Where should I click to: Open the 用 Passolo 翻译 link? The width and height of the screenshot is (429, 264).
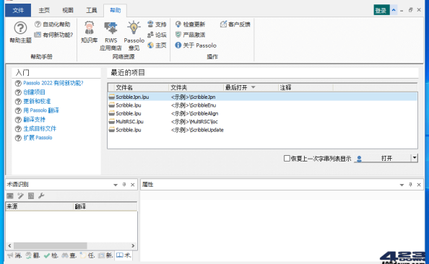pyautogui.click(x=41, y=110)
